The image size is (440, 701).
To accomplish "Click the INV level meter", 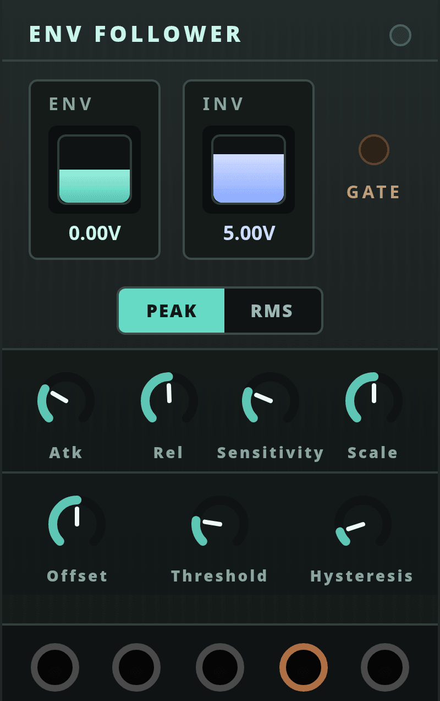I will [x=249, y=170].
